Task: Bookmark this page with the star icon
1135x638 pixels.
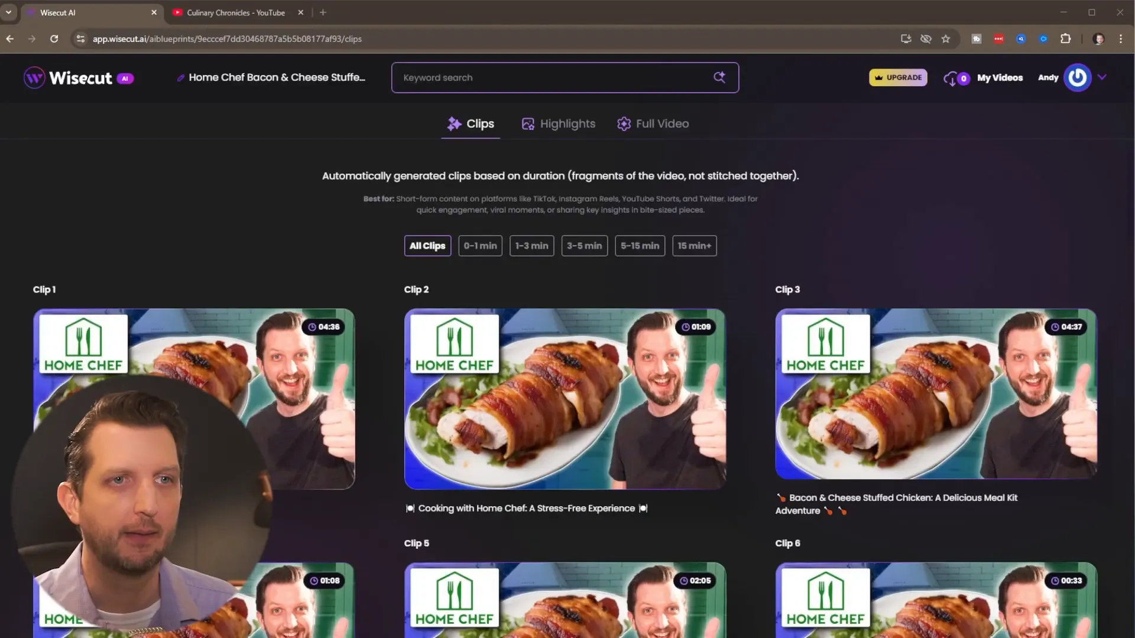Action: pyautogui.click(x=946, y=39)
